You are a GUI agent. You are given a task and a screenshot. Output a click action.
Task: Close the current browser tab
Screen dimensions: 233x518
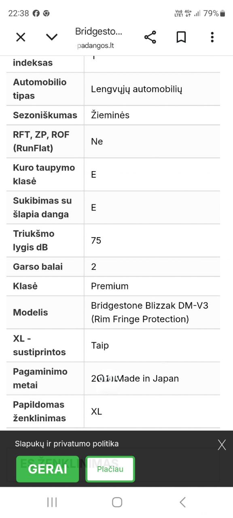(x=20, y=37)
